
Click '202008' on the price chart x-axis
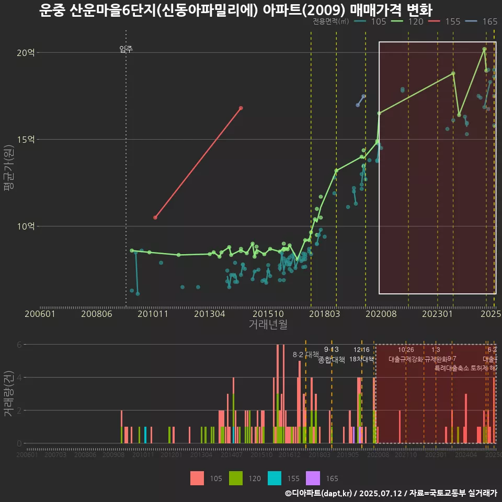coord(381,314)
